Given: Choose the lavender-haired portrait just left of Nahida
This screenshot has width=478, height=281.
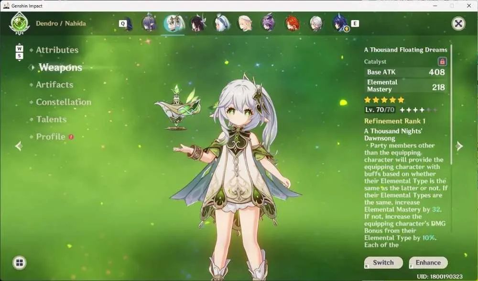Looking at the screenshot, I should pyautogui.click(x=149, y=23).
